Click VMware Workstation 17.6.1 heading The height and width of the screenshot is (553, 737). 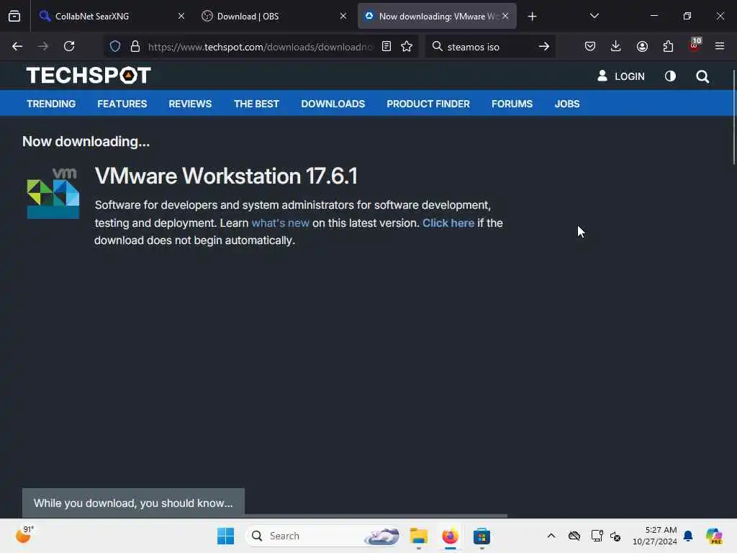click(226, 176)
